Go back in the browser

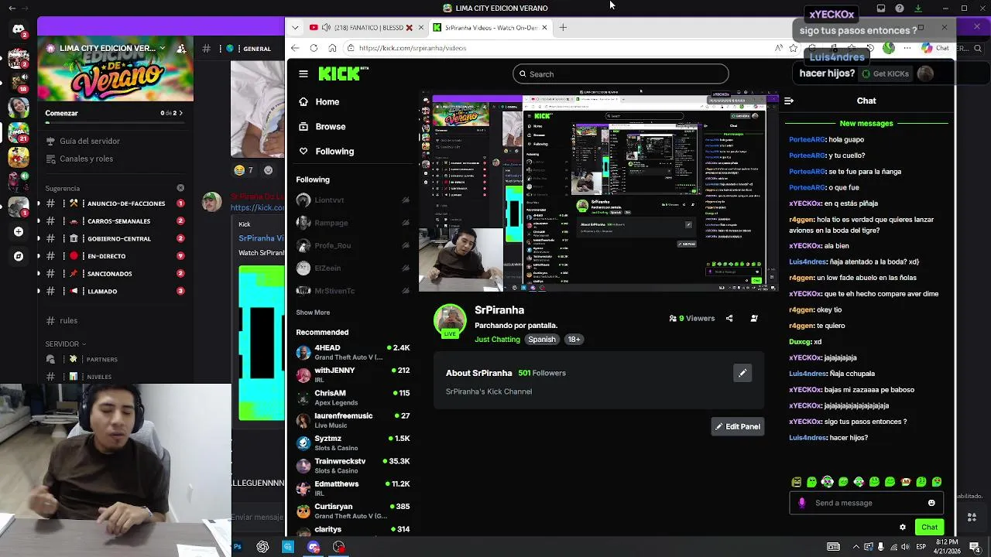(295, 48)
